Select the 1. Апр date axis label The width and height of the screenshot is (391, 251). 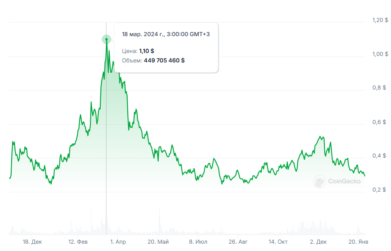click(118, 242)
